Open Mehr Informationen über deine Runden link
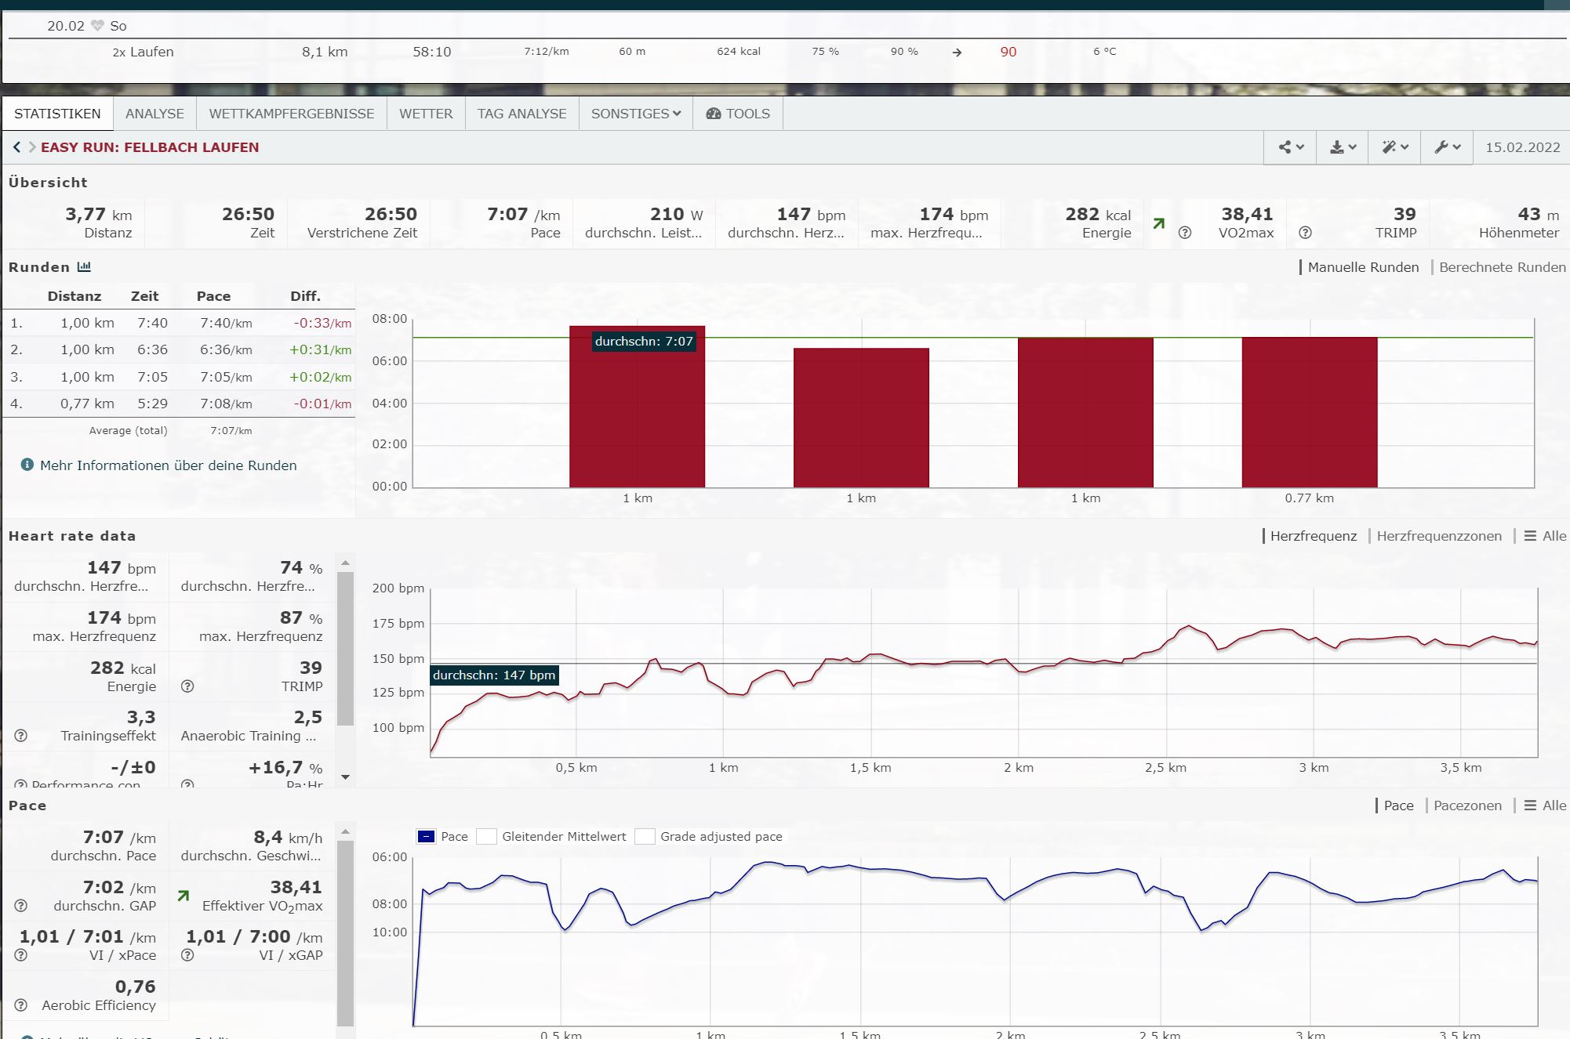 click(x=168, y=465)
